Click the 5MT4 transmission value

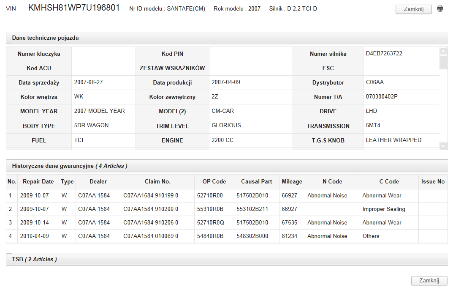coord(373,125)
